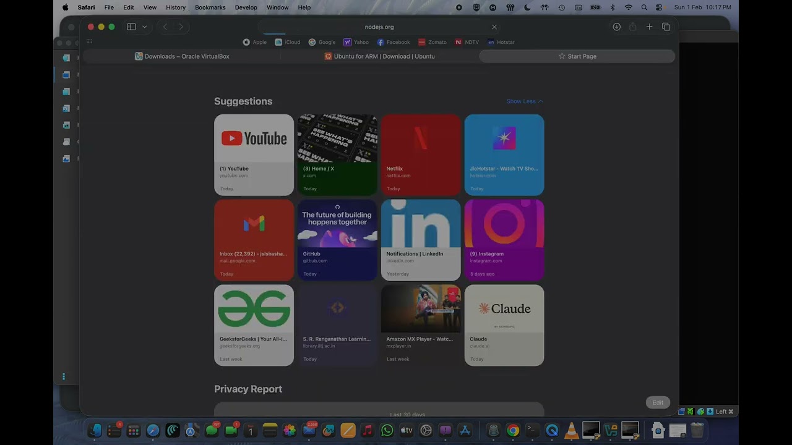The image size is (792, 445).
Task: Open the Netflix suggestion tile
Action: tap(421, 155)
